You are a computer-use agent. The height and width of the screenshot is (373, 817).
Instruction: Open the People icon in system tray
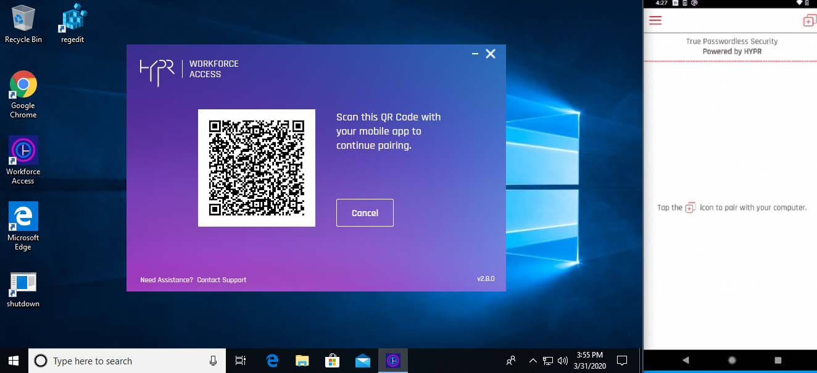click(511, 361)
